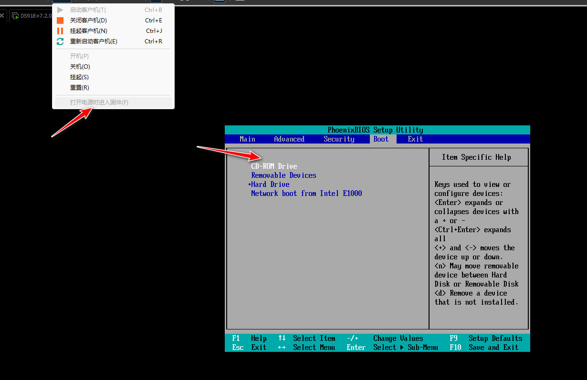
Task: Go to the Security BIOS tab
Action: point(339,139)
